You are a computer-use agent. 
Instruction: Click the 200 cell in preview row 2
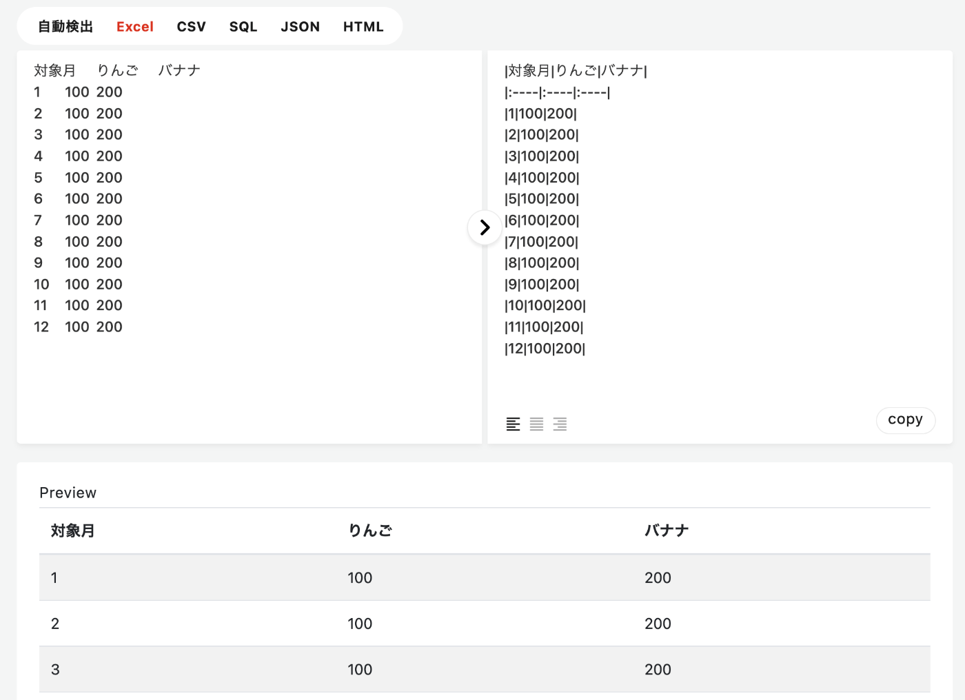click(658, 624)
